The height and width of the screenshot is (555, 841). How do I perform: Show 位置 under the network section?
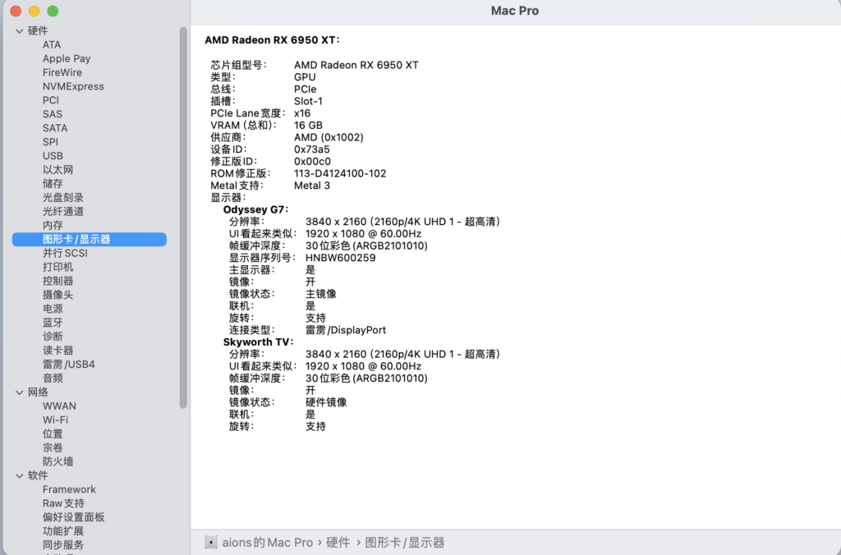pyautogui.click(x=53, y=434)
